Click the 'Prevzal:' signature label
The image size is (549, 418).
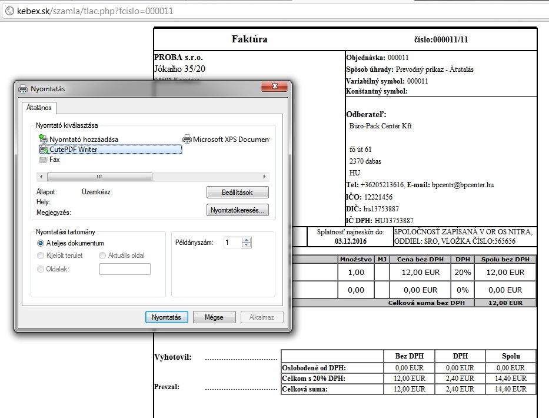[x=167, y=387]
